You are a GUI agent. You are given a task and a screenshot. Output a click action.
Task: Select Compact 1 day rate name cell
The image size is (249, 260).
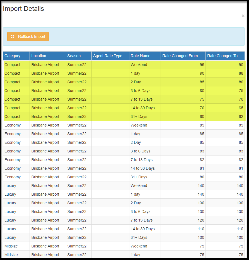tap(145, 73)
